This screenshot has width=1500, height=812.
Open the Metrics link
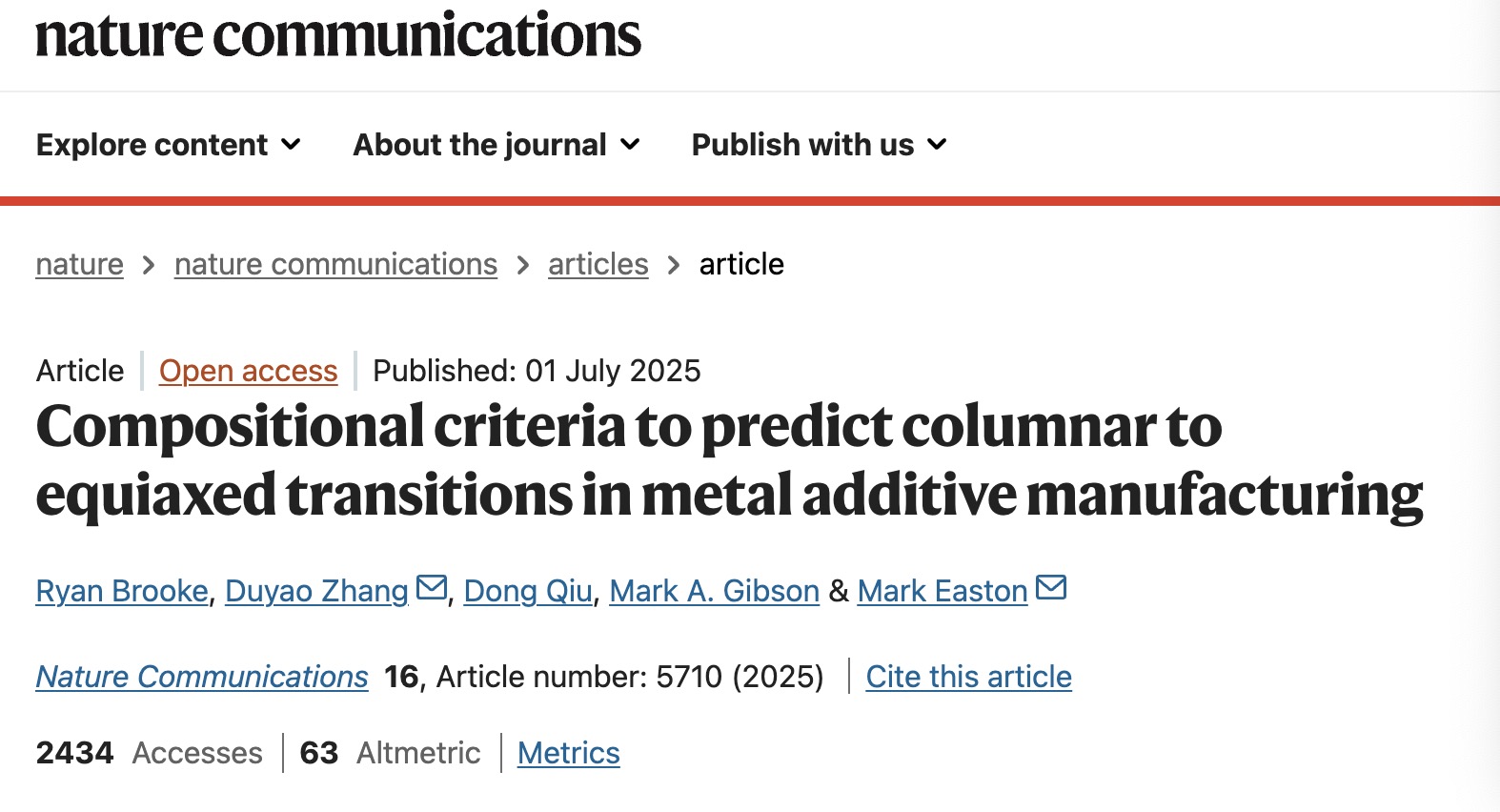point(569,753)
